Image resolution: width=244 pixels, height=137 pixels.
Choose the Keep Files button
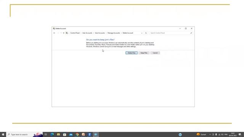(144, 53)
